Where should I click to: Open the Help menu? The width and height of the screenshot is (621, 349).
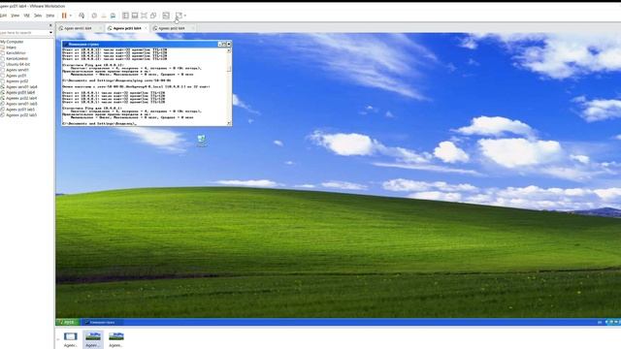click(50, 16)
